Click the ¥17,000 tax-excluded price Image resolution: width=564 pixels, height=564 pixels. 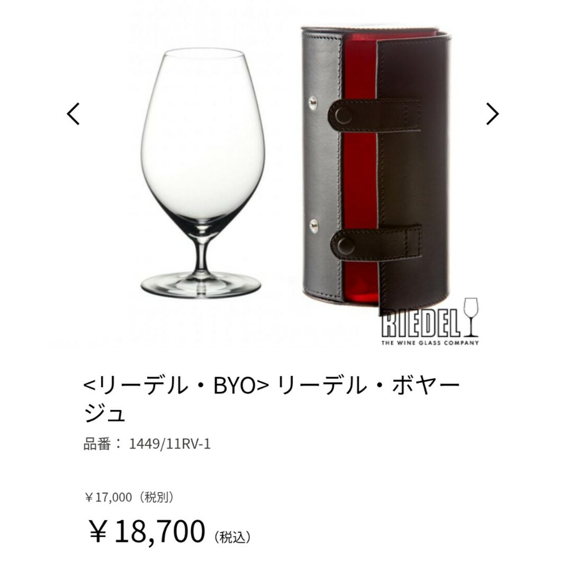[130, 498]
